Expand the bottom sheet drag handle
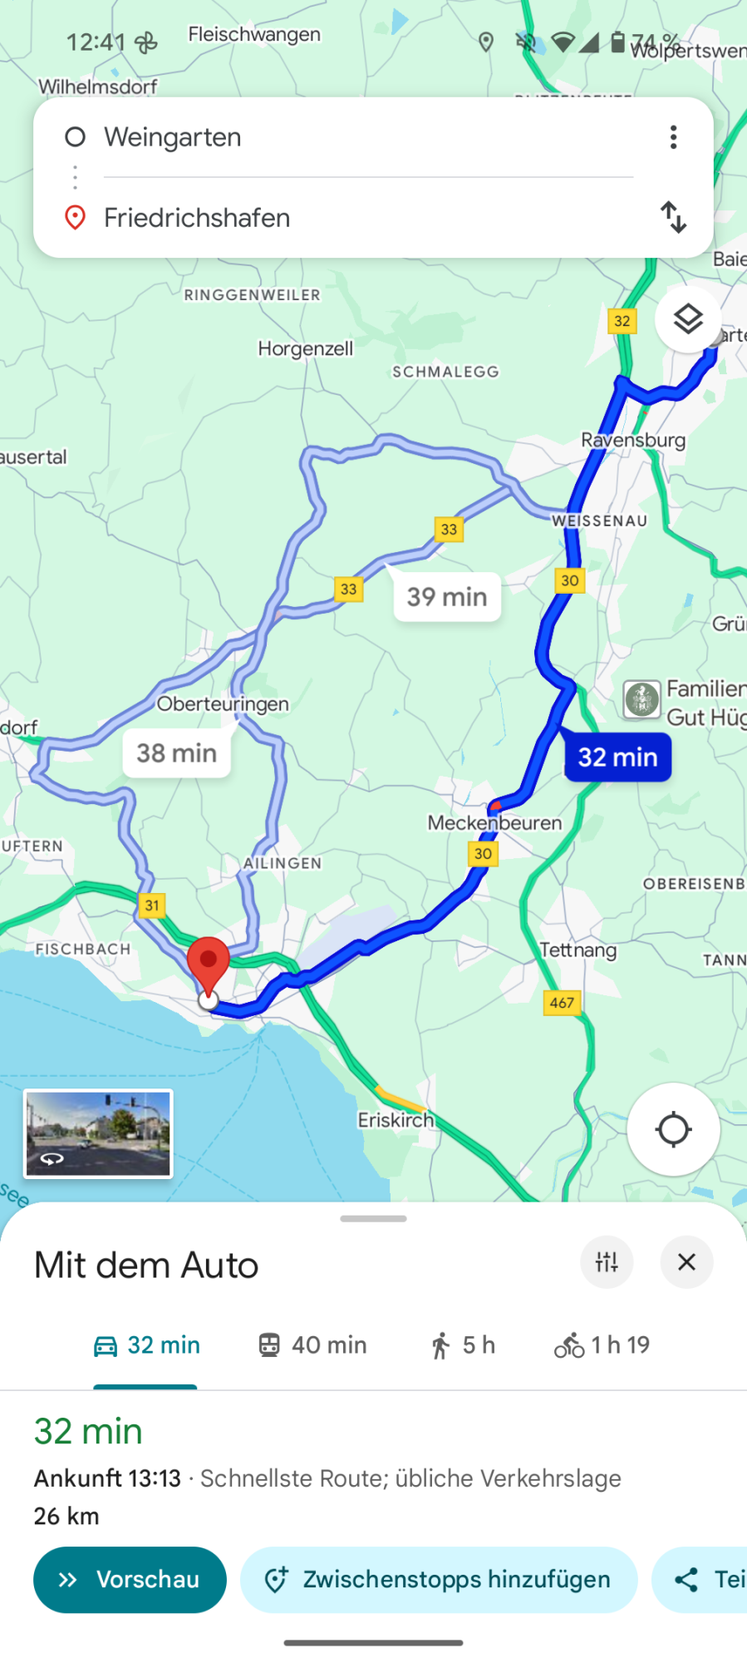This screenshot has width=747, height=1663. coord(373,1219)
